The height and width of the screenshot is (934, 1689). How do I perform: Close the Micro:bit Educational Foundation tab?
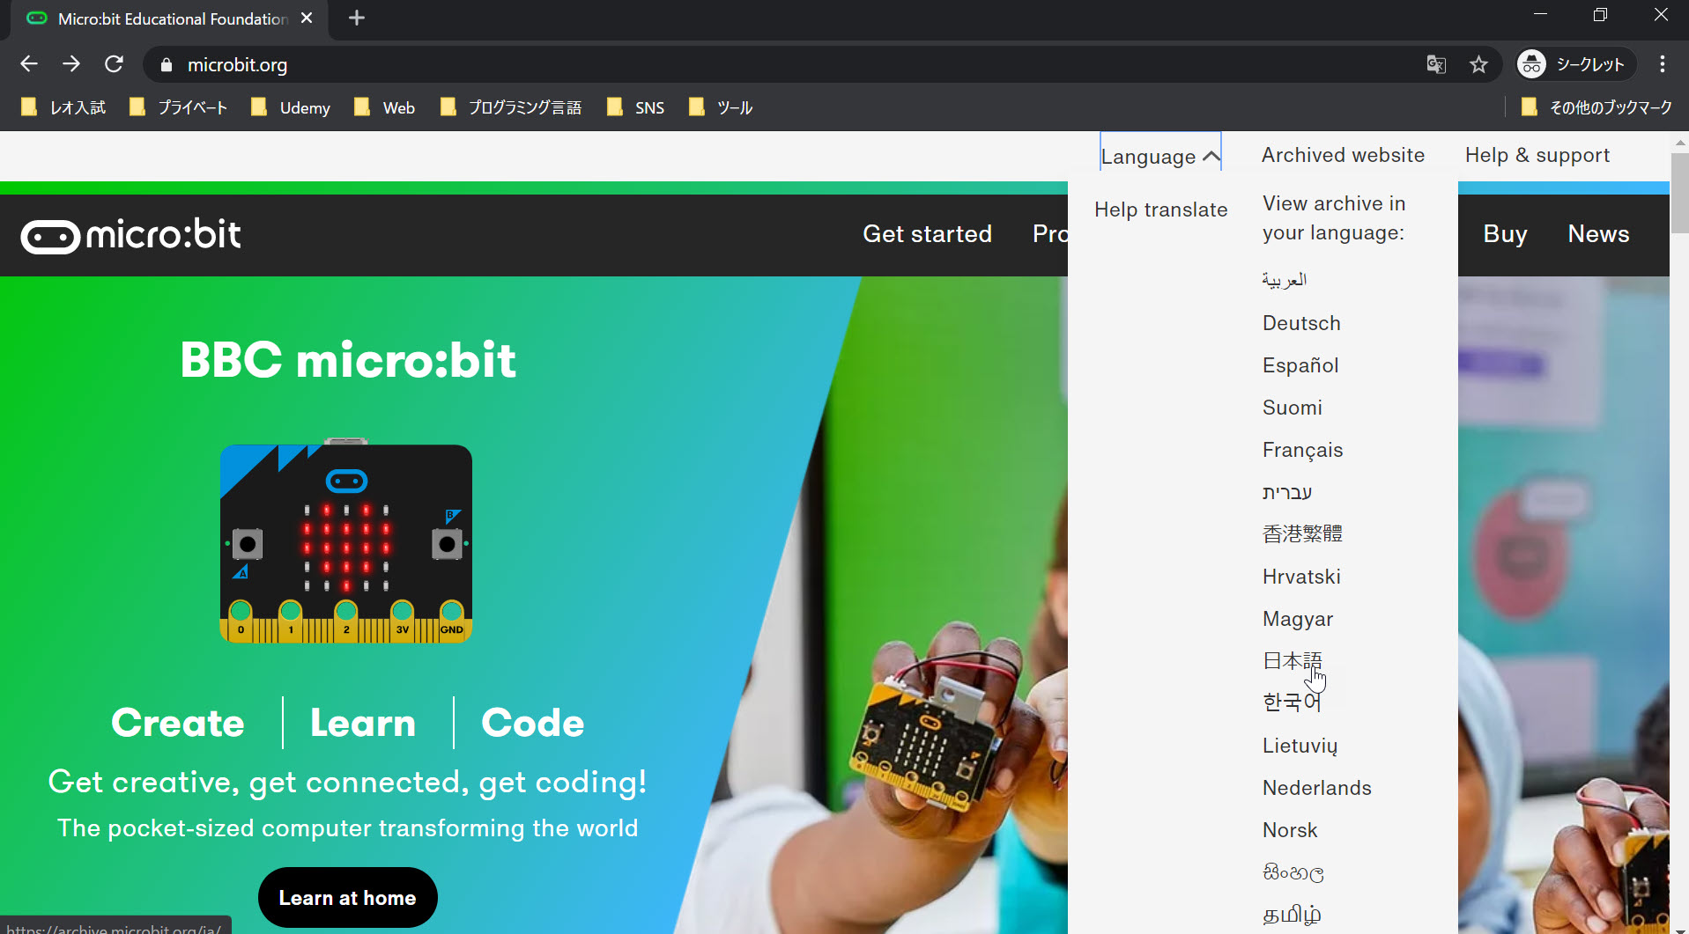click(x=307, y=18)
